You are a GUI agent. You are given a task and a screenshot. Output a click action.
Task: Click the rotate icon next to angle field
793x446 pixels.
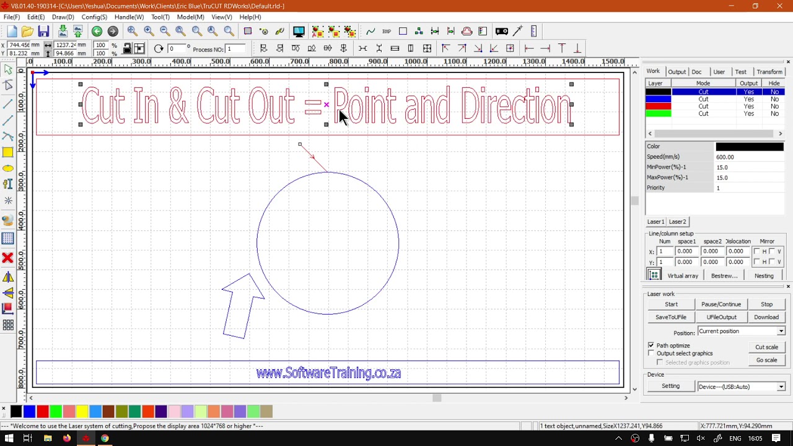[x=159, y=48]
